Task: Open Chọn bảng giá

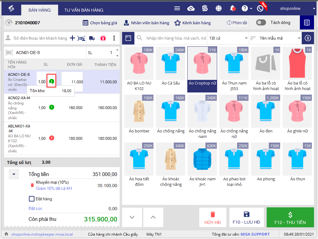Action: click(x=100, y=23)
